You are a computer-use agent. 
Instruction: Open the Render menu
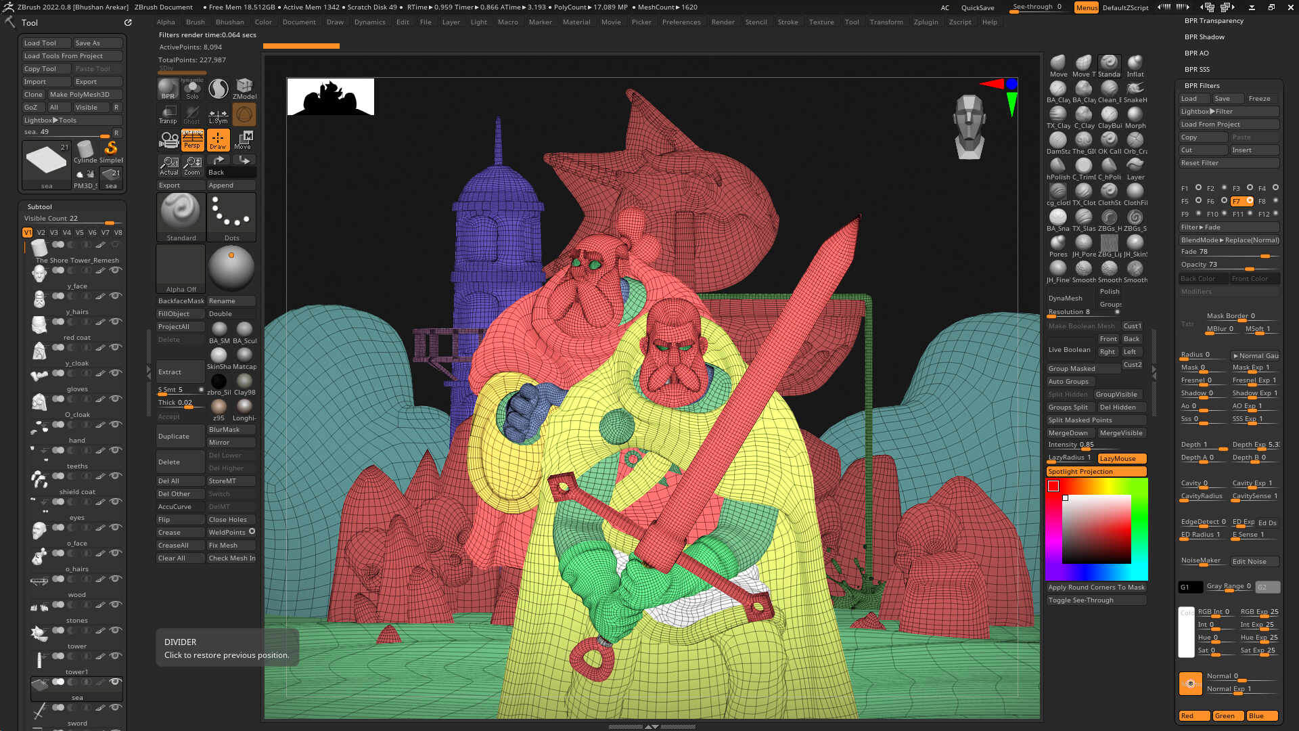point(723,22)
